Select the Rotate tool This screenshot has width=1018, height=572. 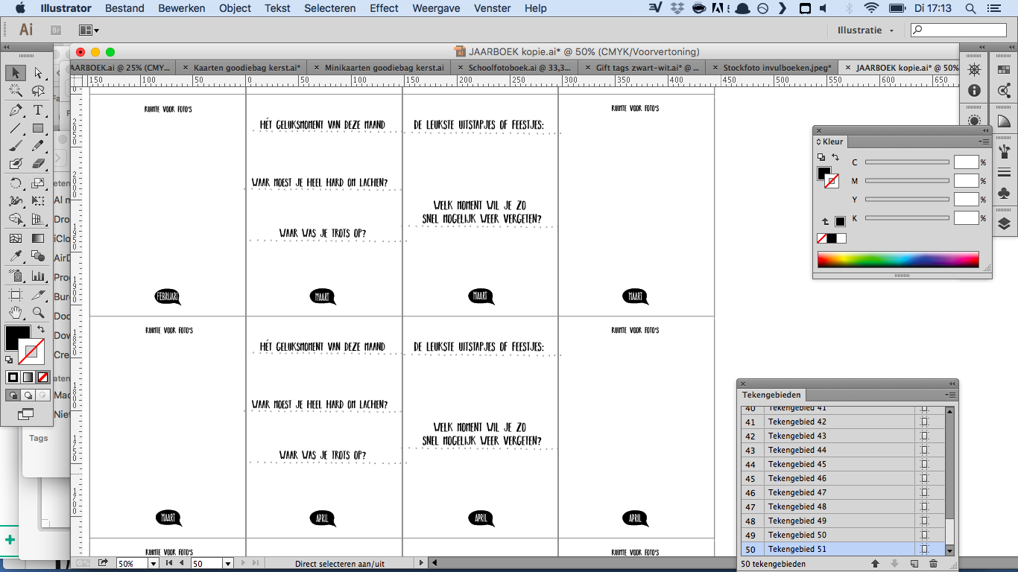16,183
